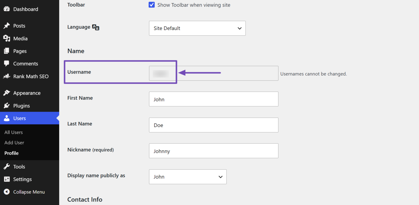419x205 pixels.
Task: Click the 'Display name publicly as' label
Action: [96, 175]
